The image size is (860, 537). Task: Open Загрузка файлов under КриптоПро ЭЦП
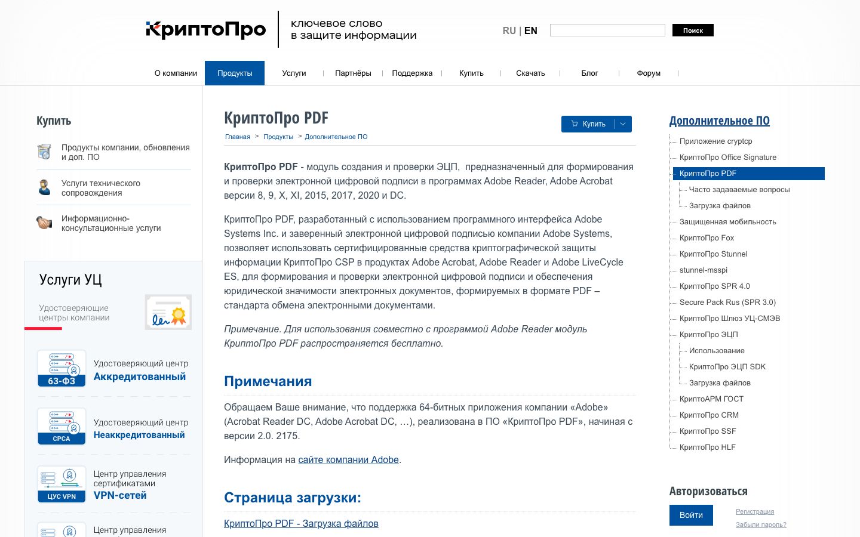(x=720, y=383)
